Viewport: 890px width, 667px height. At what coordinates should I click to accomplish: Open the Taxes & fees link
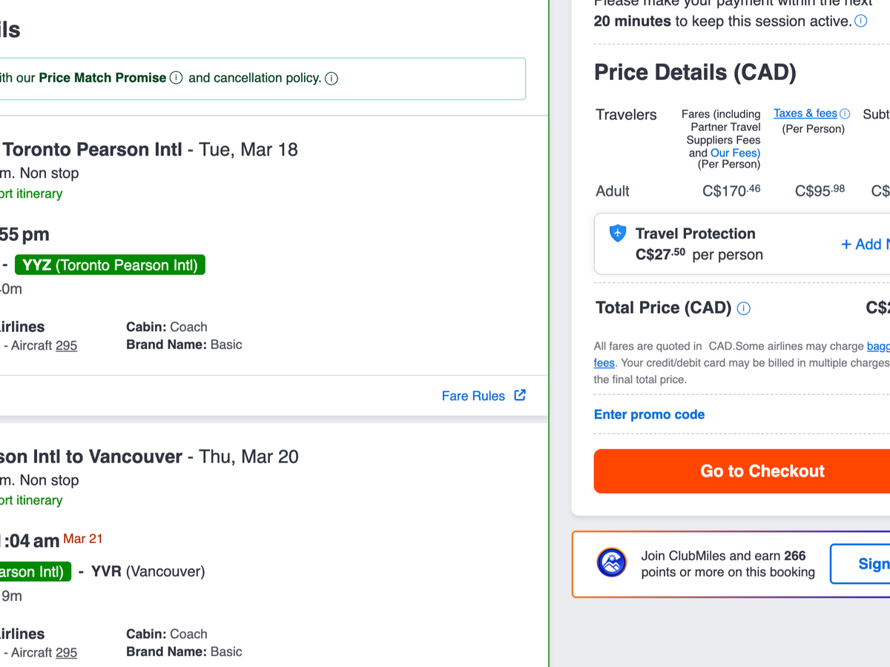(x=805, y=113)
